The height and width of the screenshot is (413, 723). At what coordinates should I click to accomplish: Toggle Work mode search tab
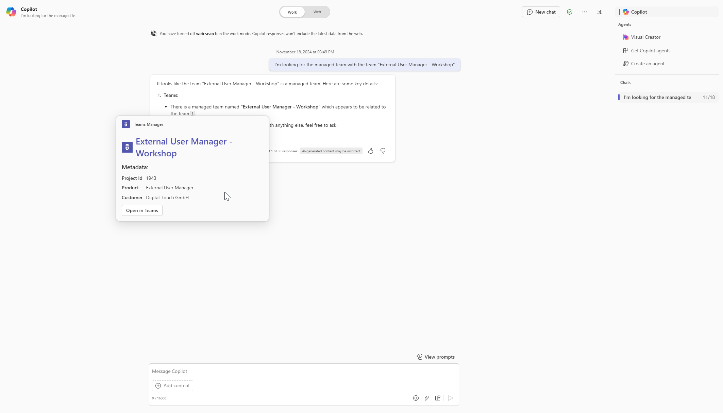(292, 12)
